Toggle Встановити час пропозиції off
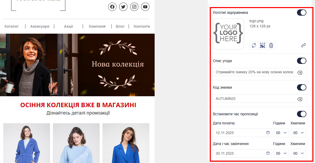This screenshot has width=315, height=163. point(302,114)
